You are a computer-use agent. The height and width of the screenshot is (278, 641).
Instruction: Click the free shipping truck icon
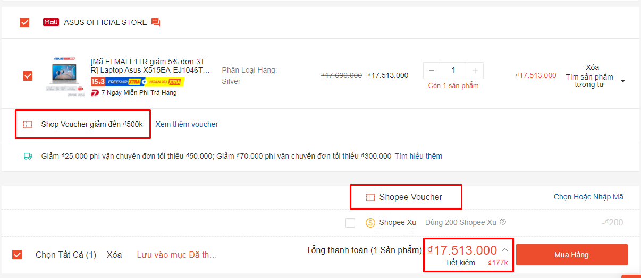(28, 156)
